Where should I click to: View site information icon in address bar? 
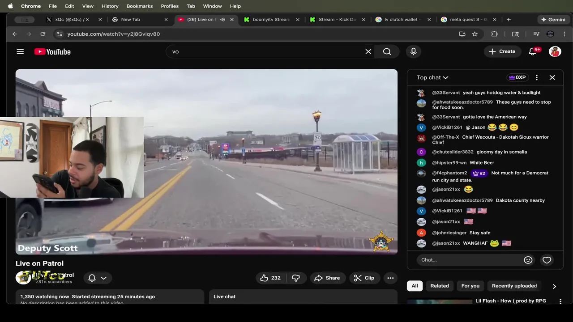(x=59, y=34)
